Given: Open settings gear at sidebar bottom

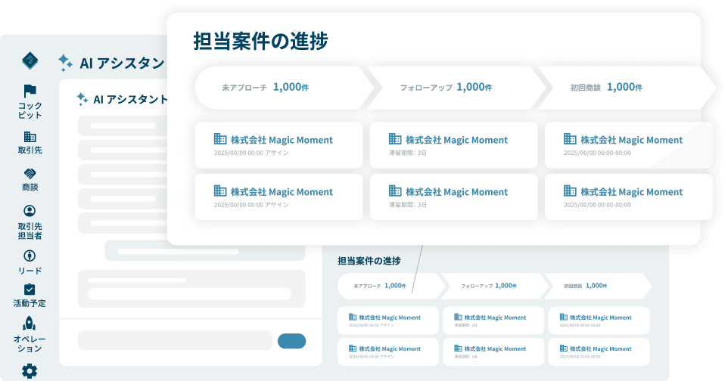Looking at the screenshot, I should pyautogui.click(x=30, y=370).
